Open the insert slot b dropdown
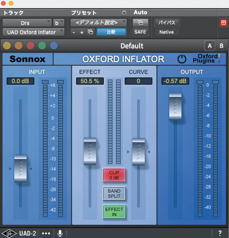This screenshot has height=238, width=229. click(59, 23)
